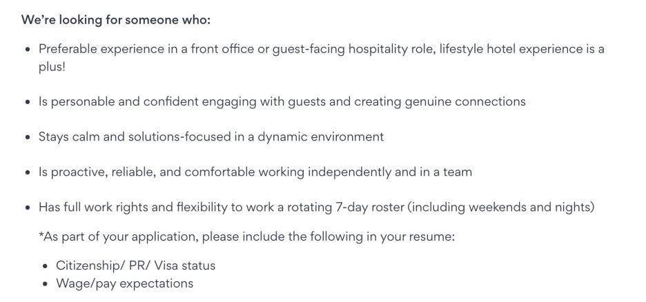Image resolution: width=646 pixels, height=302 pixels.
Task: Click the bullet point before "Wage/pay expectations"
Action: (45, 284)
